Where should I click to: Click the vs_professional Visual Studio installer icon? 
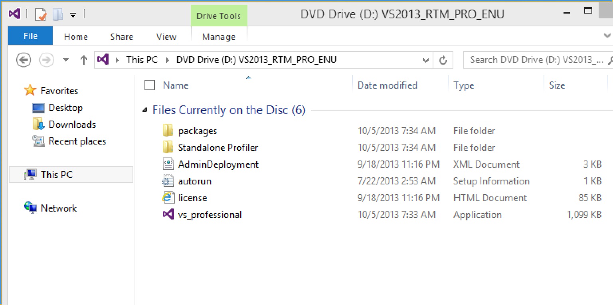168,214
